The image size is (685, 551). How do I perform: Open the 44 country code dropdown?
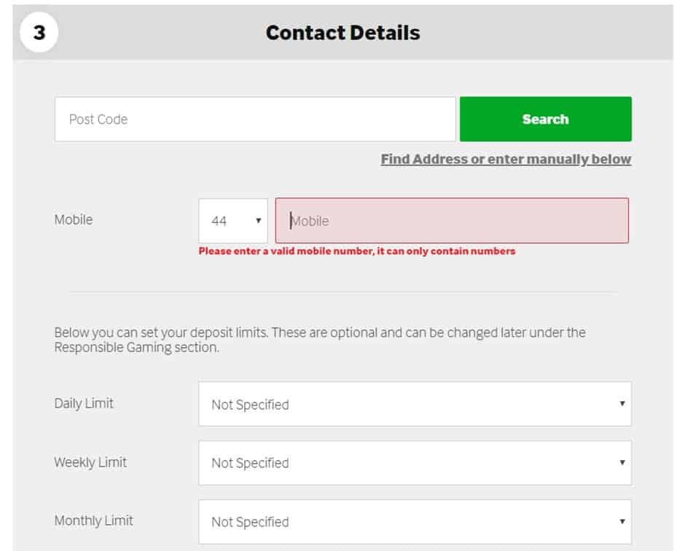click(233, 221)
